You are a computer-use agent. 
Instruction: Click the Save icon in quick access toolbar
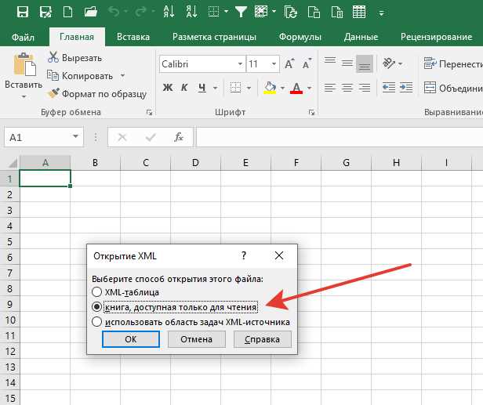pyautogui.click(x=23, y=13)
